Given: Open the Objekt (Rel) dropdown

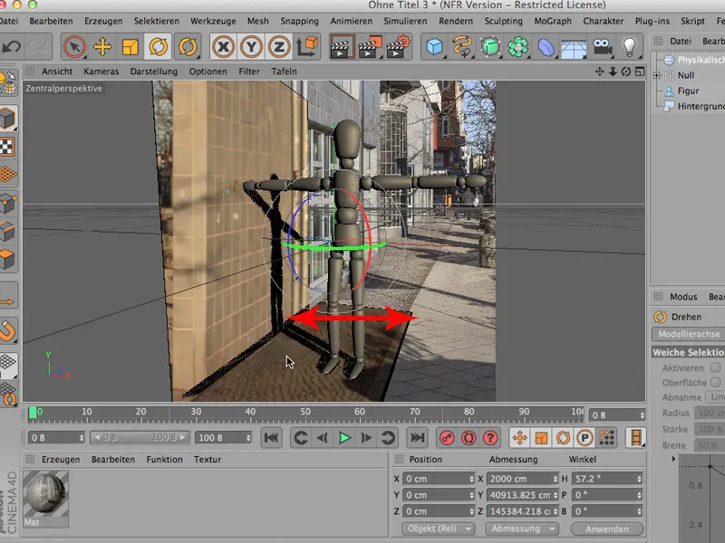Looking at the screenshot, I should click(439, 529).
